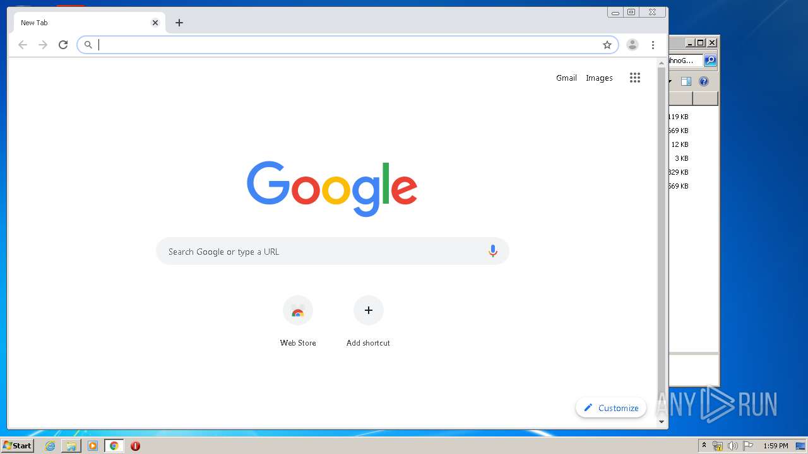This screenshot has height=454, width=808.
Task: Bookmark this tab with the star icon
Action: [607, 45]
